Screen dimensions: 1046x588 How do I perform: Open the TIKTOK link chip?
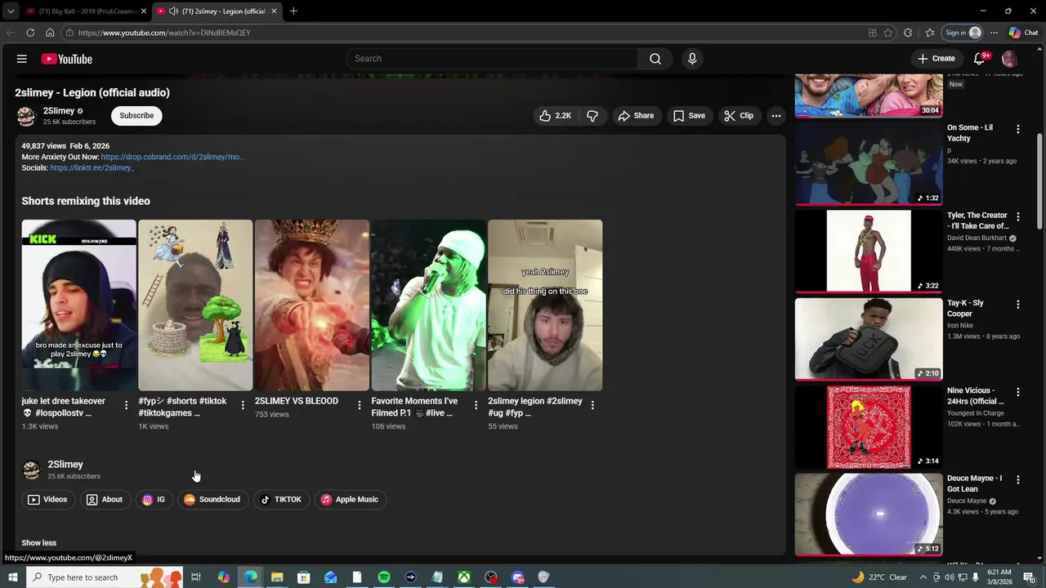click(281, 500)
